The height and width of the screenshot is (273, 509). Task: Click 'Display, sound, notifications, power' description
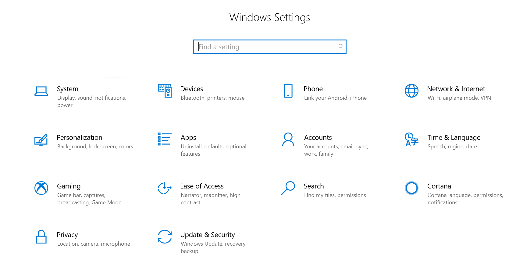(92, 102)
